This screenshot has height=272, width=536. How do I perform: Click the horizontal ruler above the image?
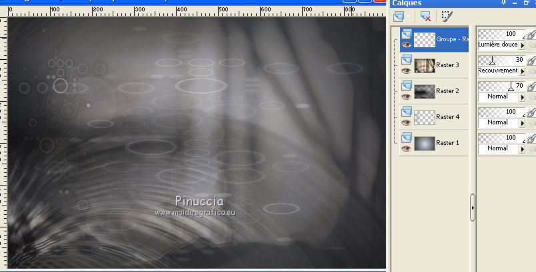197,11
